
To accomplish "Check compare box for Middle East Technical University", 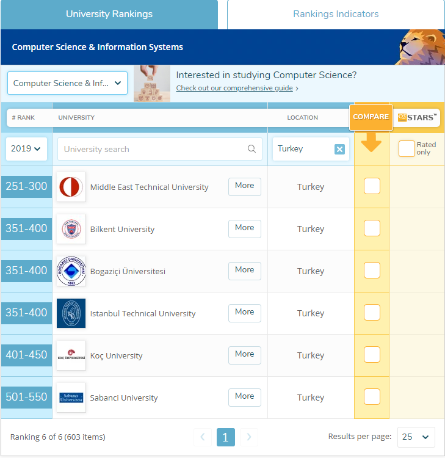I will click(x=372, y=186).
